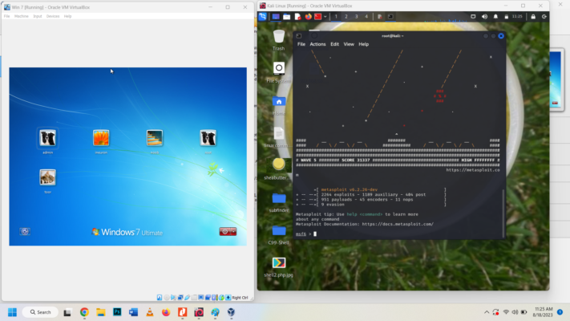
Task: Open shell2.php.jpg file on Kali desktop
Action: tap(279, 266)
